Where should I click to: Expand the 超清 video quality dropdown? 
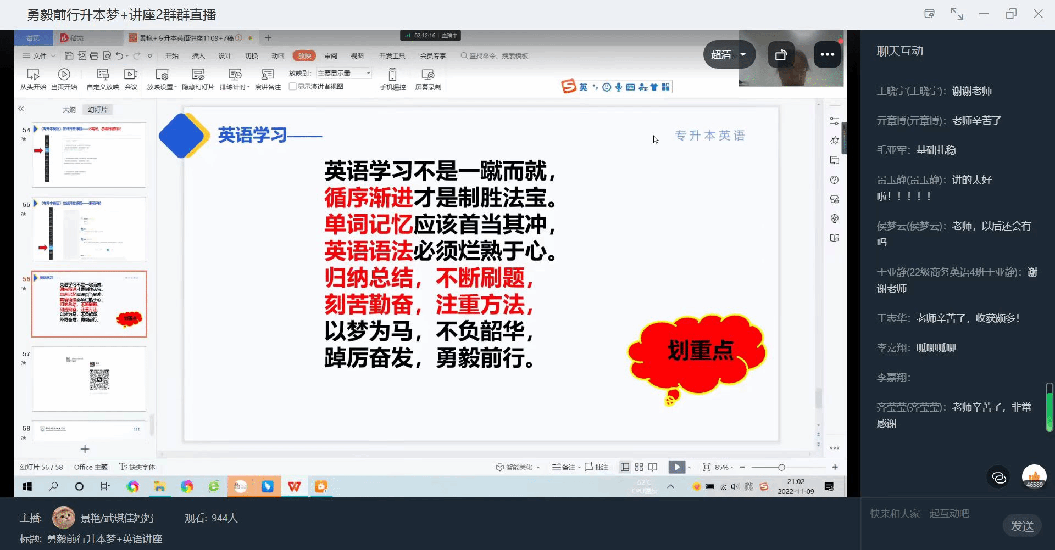tap(729, 54)
